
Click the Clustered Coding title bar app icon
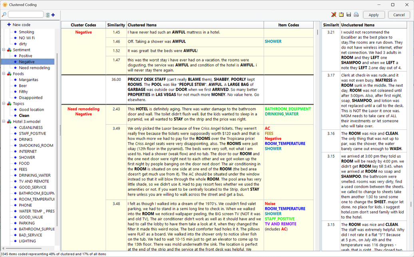tap(5, 5)
